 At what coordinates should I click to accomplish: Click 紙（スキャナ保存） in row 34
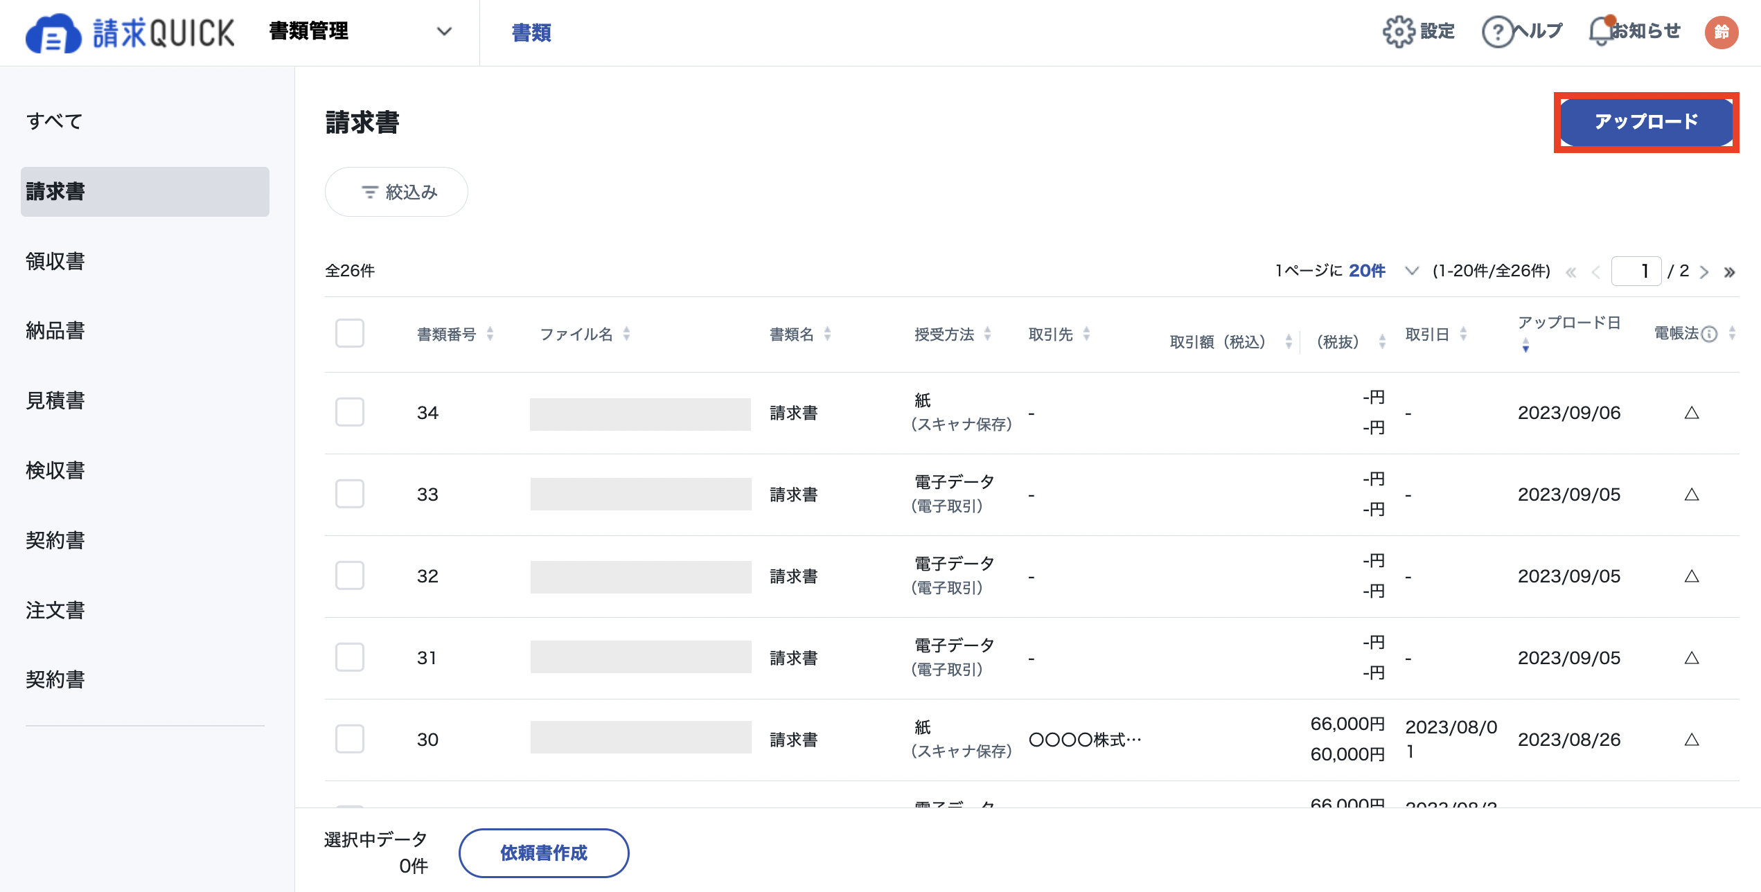[962, 413]
